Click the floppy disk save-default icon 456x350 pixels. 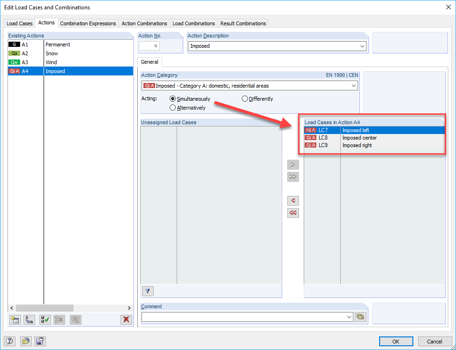pyautogui.click(x=40, y=341)
